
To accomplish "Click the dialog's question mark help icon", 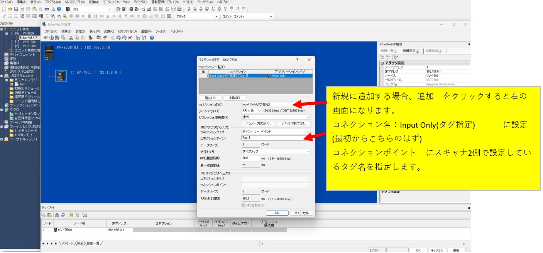I will point(297,60).
